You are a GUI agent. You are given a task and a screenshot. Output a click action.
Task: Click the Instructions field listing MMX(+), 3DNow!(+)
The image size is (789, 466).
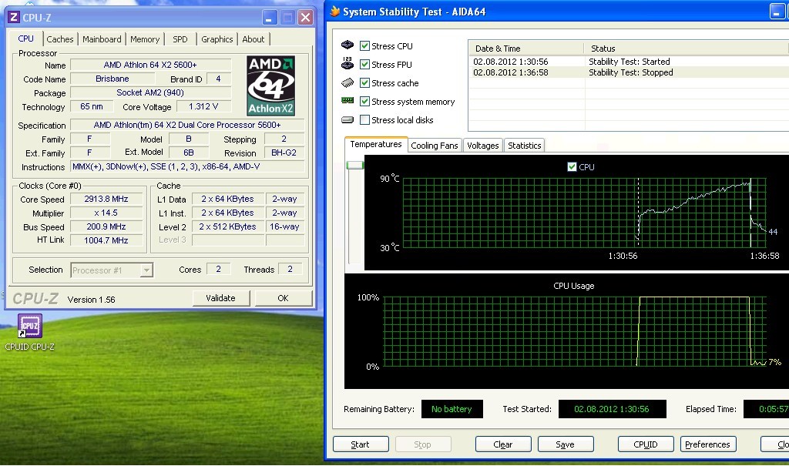pyautogui.click(x=187, y=166)
